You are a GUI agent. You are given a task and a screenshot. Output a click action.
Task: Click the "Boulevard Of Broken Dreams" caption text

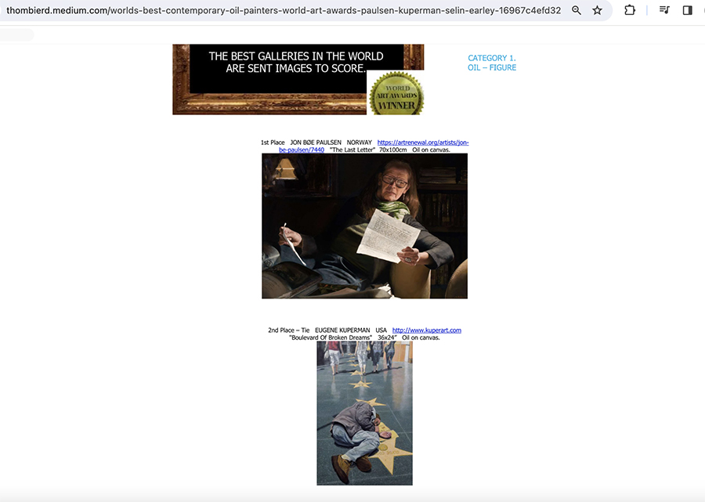tap(331, 338)
